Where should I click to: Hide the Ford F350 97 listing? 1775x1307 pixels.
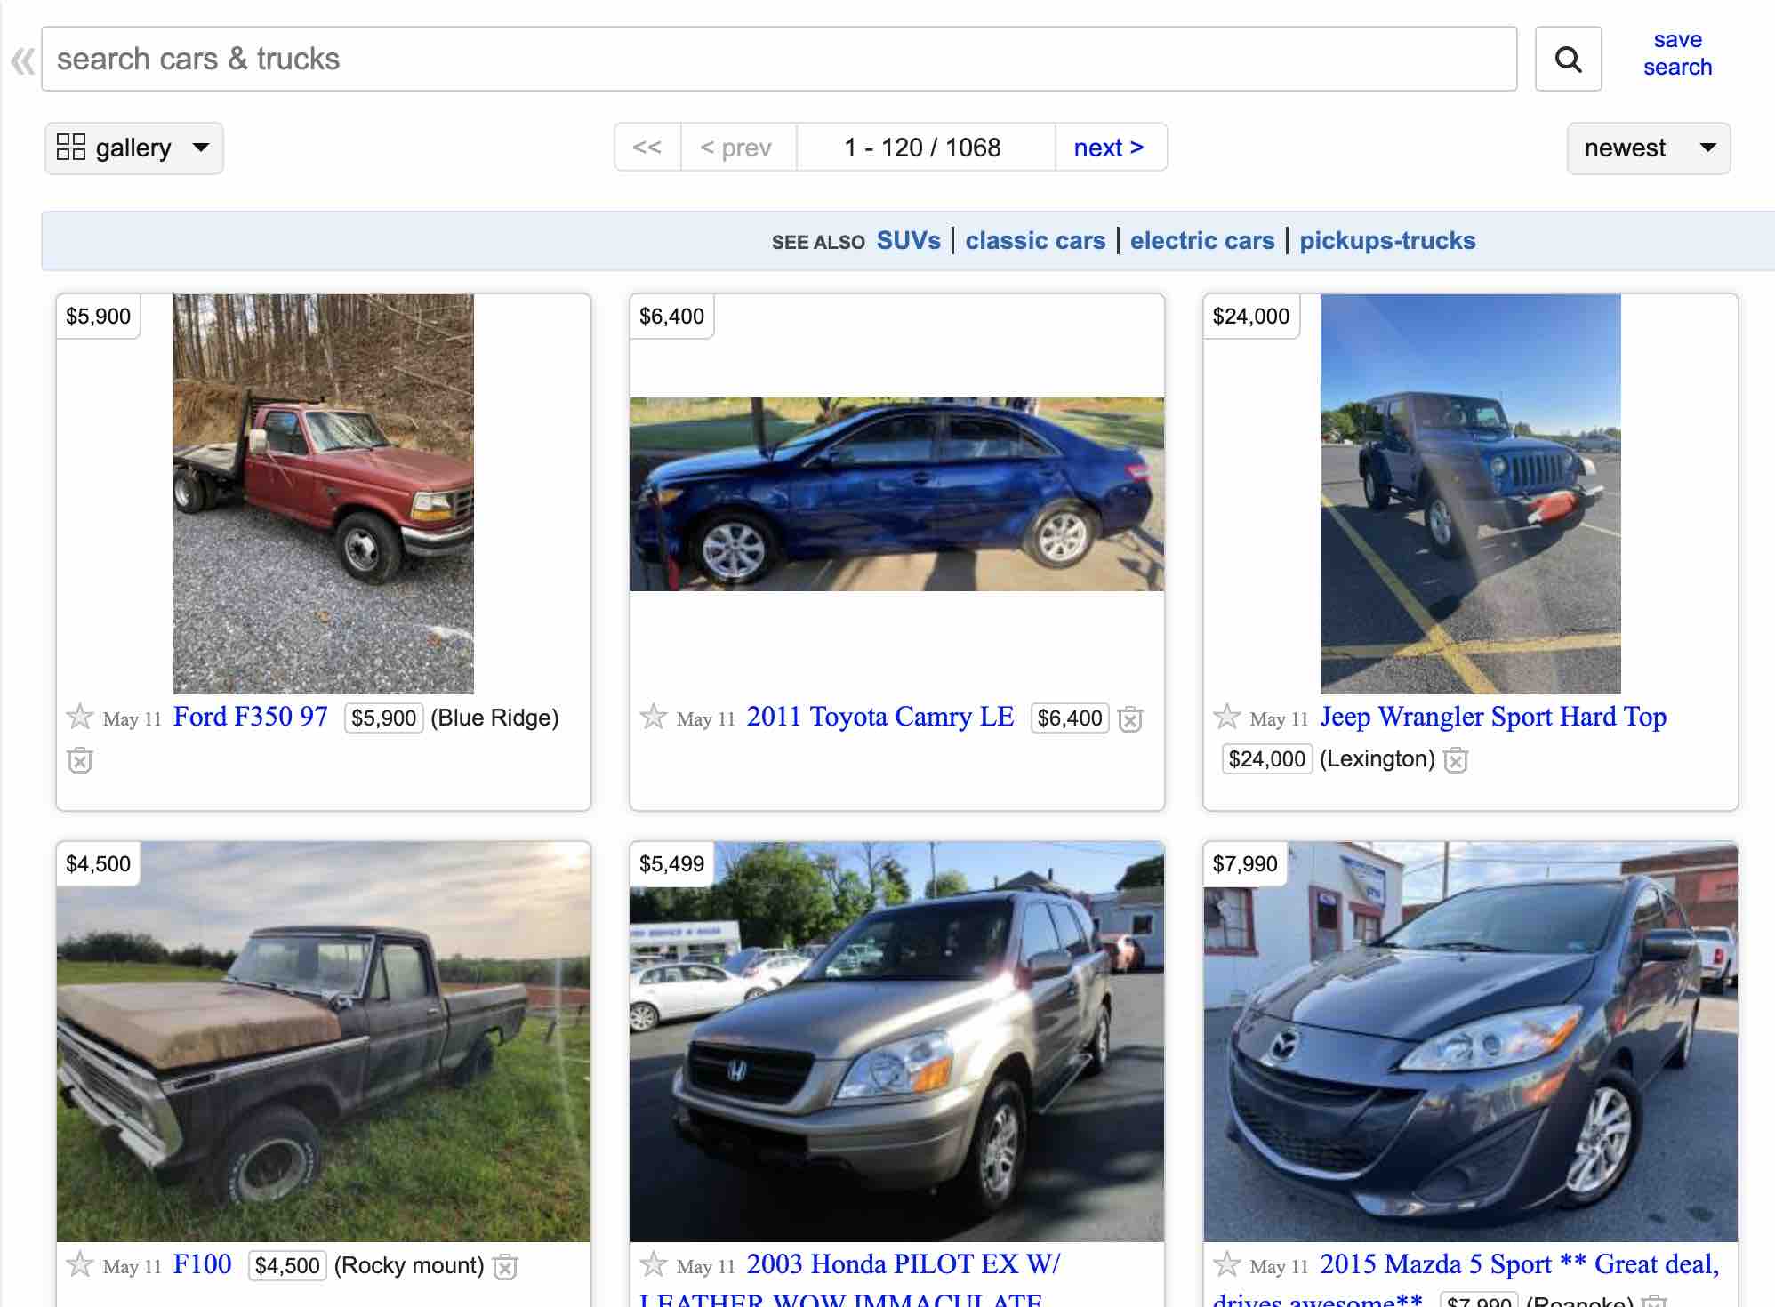(x=80, y=760)
